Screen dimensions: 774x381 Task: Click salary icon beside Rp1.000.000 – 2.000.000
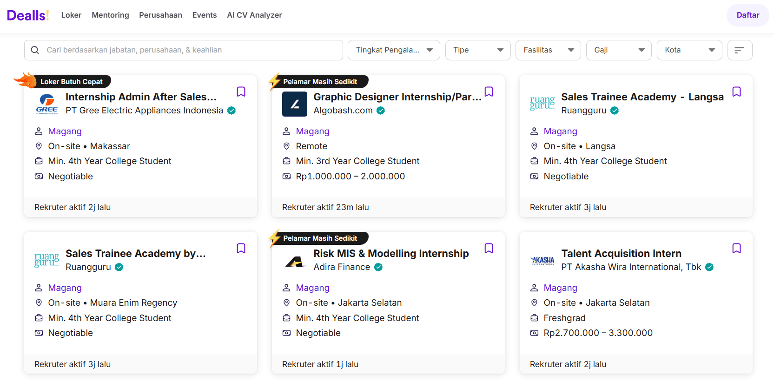click(286, 177)
